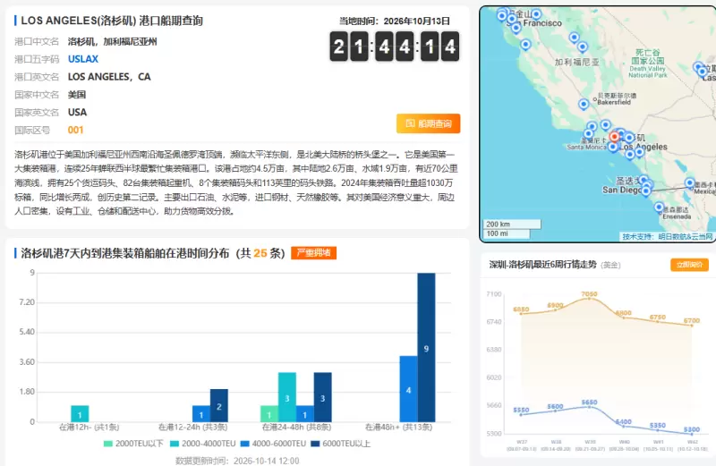Screen dimensions: 716x466
Task: Click the dark blue bar labeled 3 in 在港24-48h
Action: [x=323, y=397]
